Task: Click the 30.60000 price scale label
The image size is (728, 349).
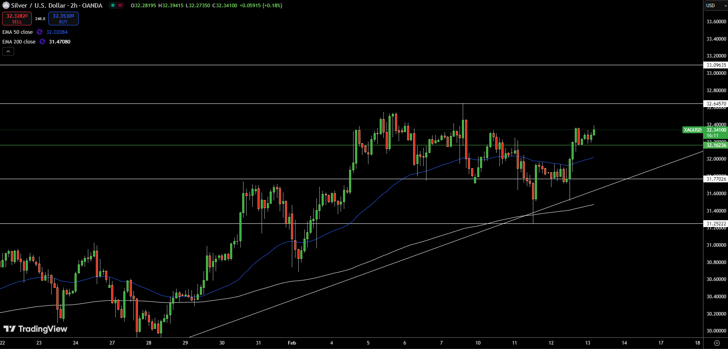Action: click(716, 279)
